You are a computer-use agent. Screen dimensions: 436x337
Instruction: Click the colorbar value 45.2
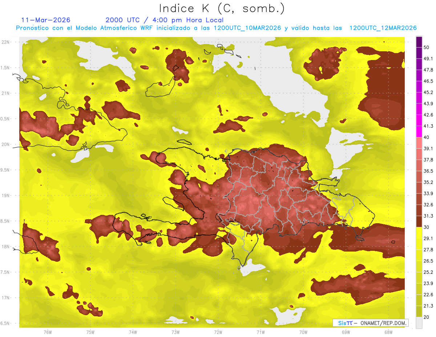tap(428, 92)
